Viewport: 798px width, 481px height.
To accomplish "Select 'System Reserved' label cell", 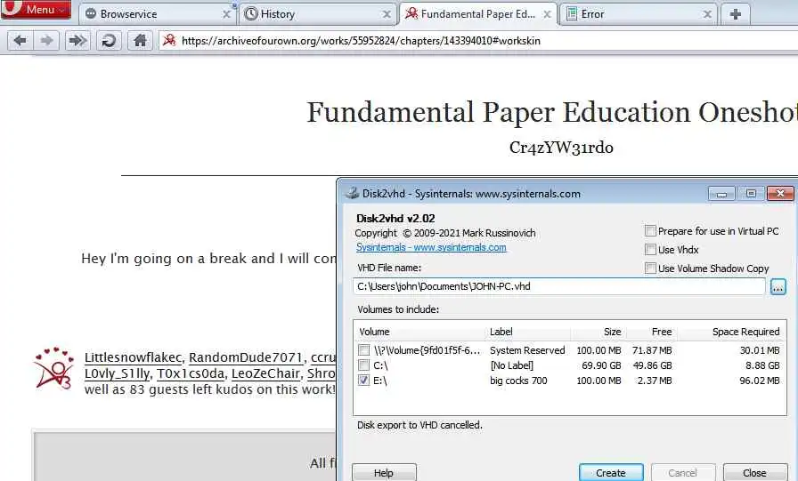I will click(x=527, y=350).
